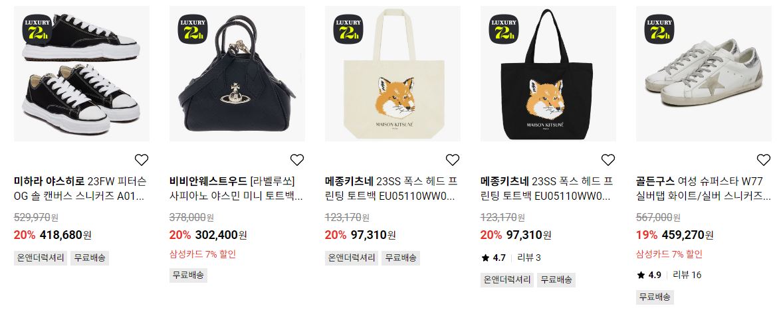The height and width of the screenshot is (312, 779).
Task: Click Luxury 72h badge on cream fox tote
Action: [x=348, y=29]
